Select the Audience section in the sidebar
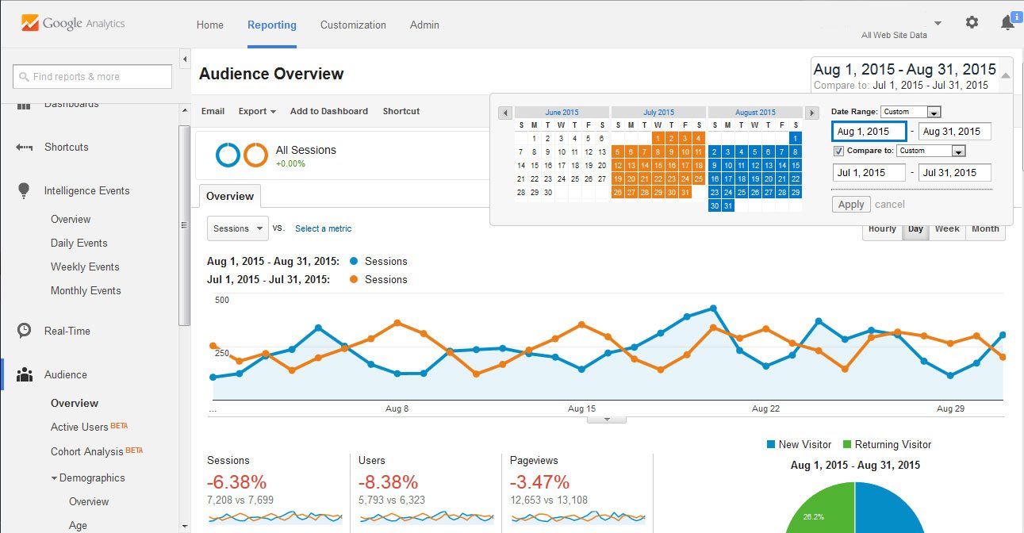1024x533 pixels. 66,374
